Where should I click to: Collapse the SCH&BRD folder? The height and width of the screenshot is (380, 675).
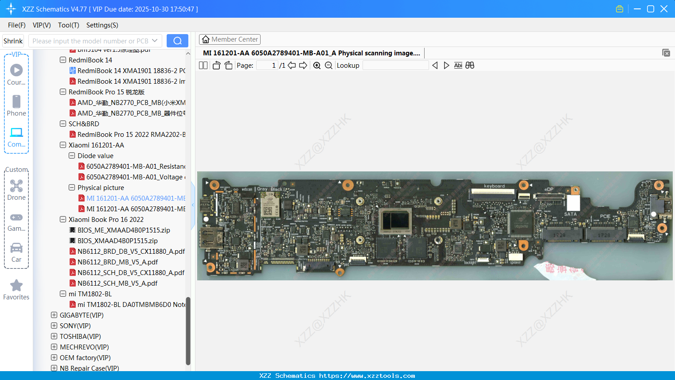[x=63, y=124]
